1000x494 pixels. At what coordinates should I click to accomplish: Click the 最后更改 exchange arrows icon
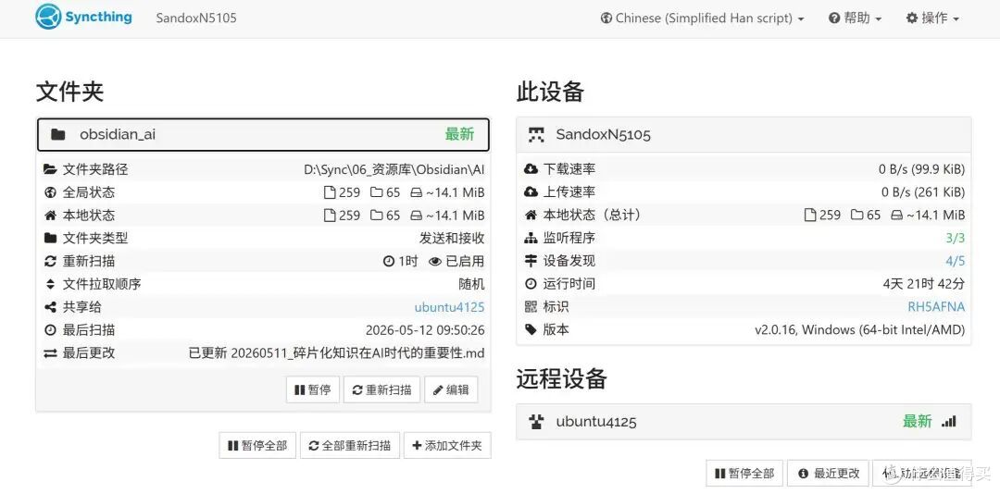pyautogui.click(x=50, y=353)
